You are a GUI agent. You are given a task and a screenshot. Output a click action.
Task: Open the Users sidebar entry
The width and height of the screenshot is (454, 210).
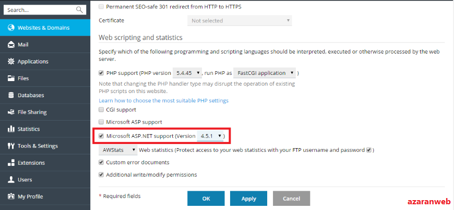point(45,179)
